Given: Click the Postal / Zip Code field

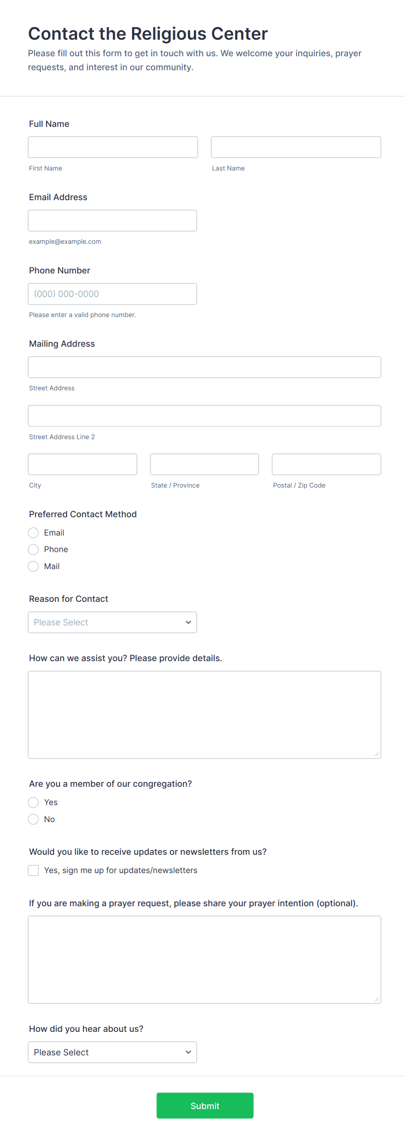Looking at the screenshot, I should [326, 464].
